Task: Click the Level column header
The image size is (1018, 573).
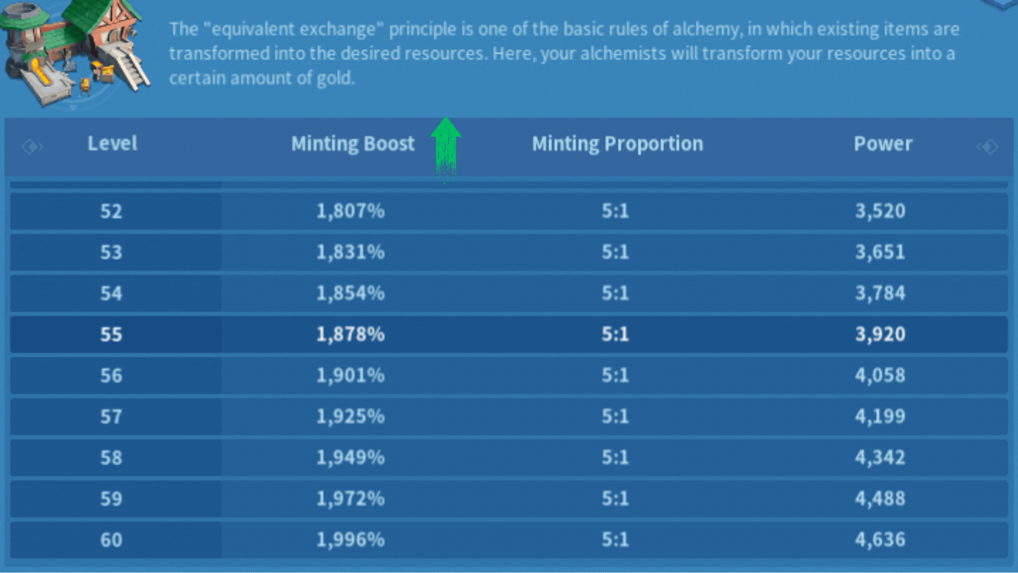Action: click(112, 143)
